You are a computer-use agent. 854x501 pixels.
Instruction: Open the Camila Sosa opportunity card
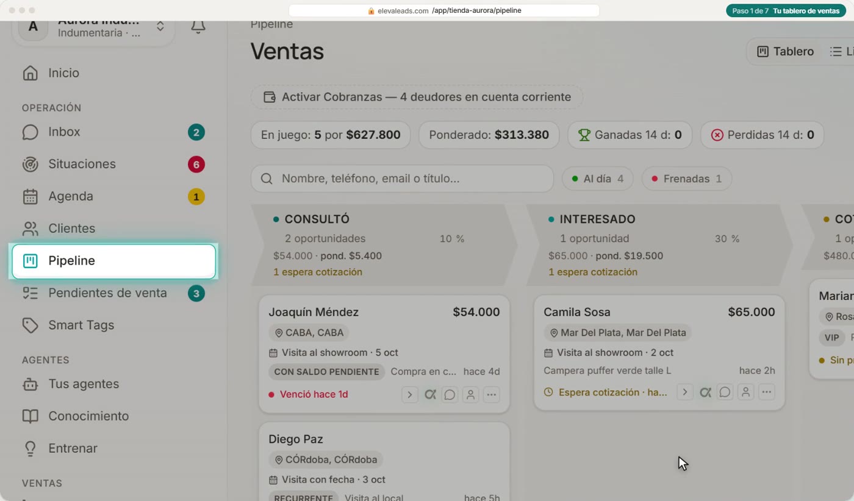[659, 353]
